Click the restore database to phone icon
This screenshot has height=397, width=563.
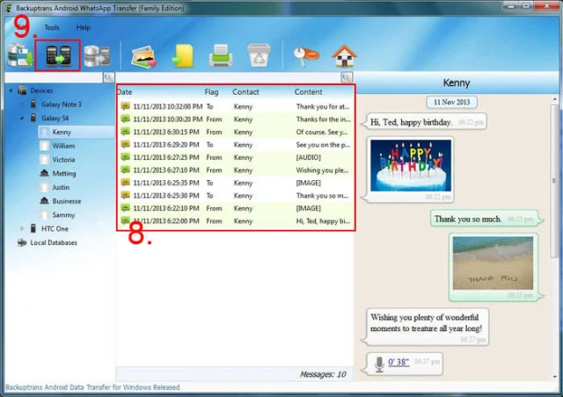point(97,56)
